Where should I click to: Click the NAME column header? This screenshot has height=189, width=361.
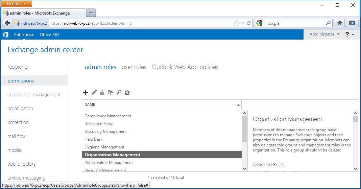tap(162, 104)
